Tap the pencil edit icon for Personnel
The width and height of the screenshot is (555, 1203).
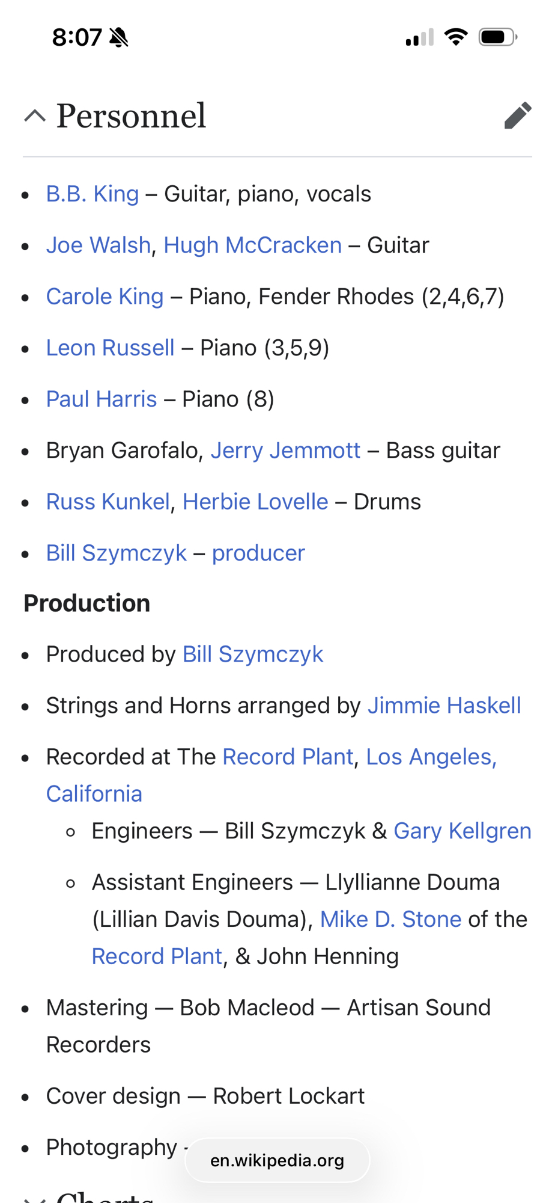tap(517, 115)
